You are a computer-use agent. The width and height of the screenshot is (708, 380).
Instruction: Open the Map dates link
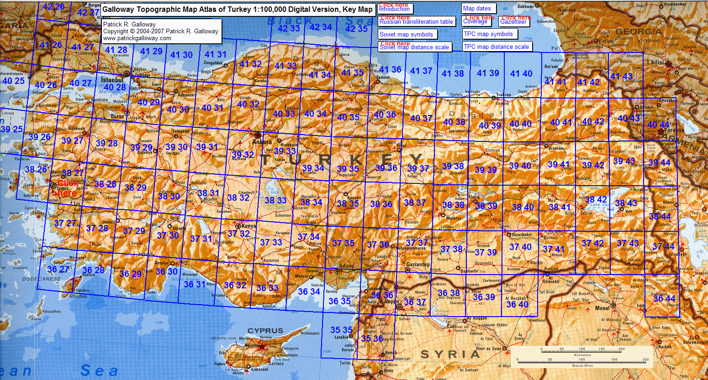pyautogui.click(x=477, y=8)
